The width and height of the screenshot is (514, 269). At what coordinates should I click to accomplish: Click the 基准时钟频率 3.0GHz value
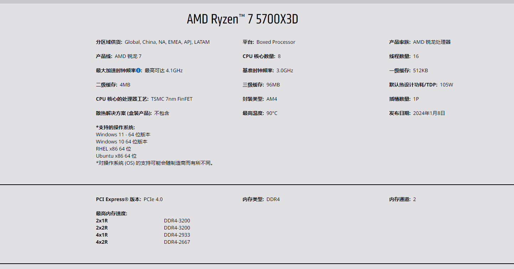tap(285, 70)
